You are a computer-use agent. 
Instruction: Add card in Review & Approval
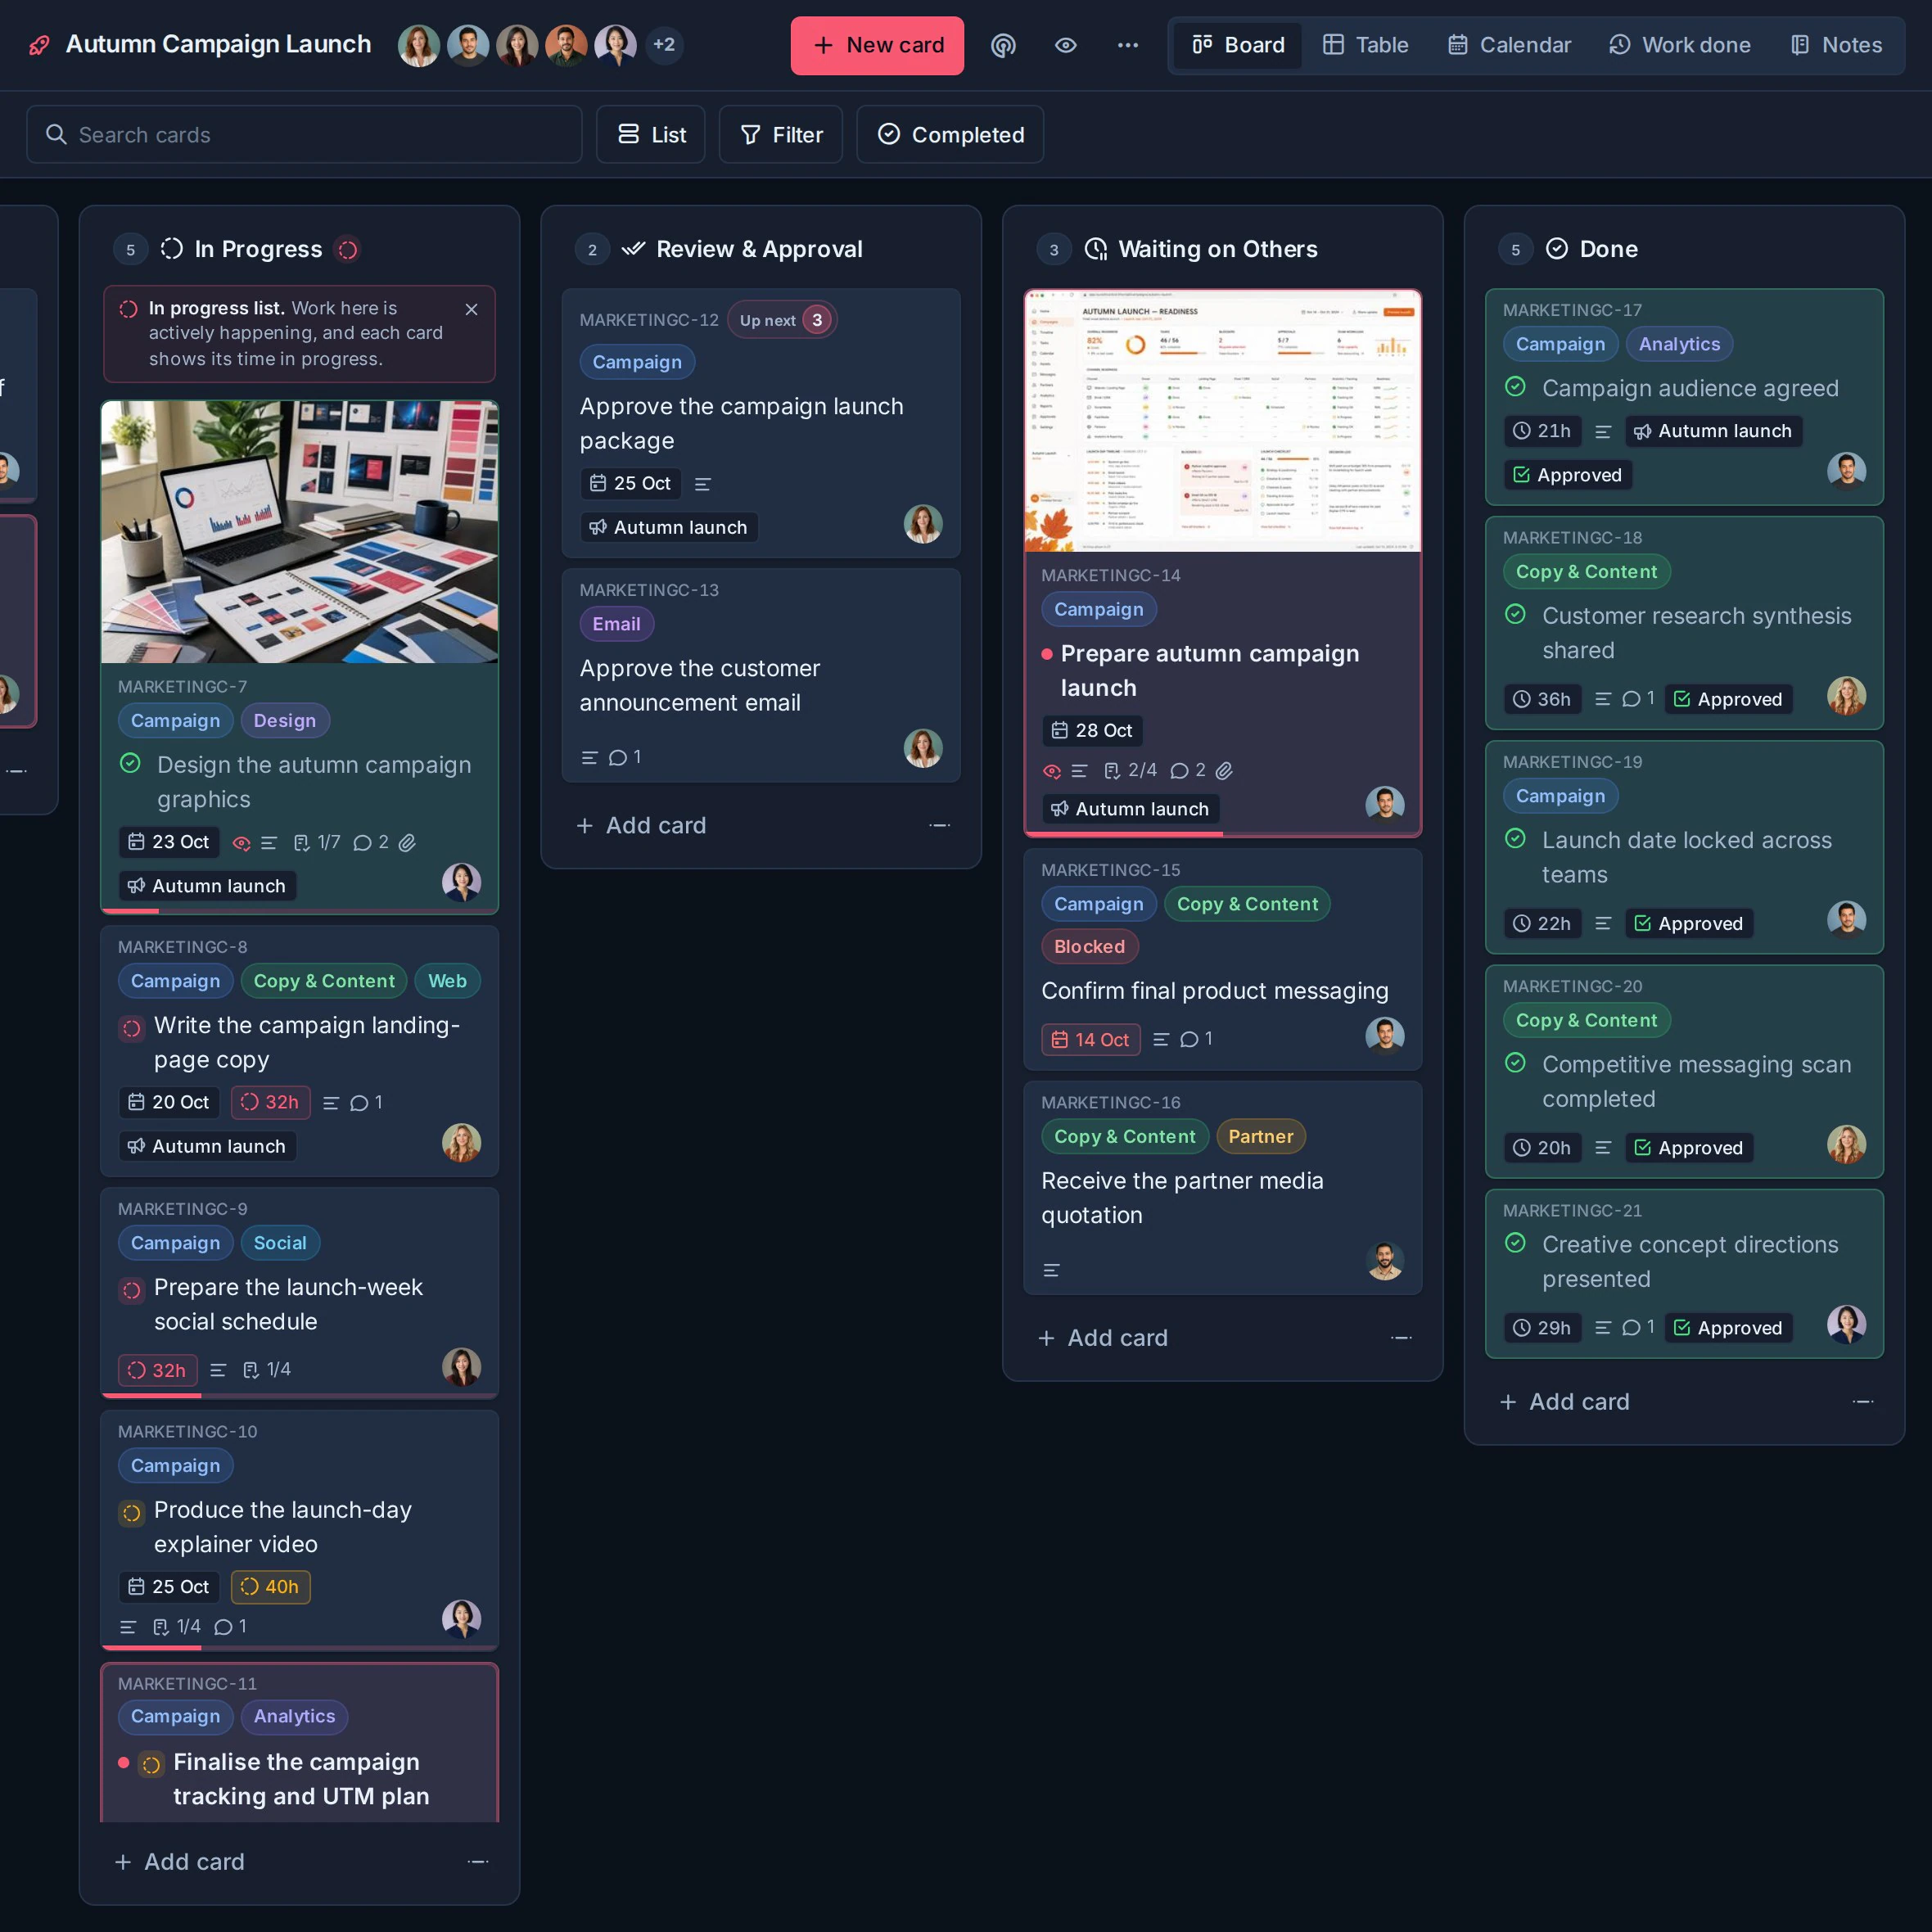pyautogui.click(x=642, y=825)
